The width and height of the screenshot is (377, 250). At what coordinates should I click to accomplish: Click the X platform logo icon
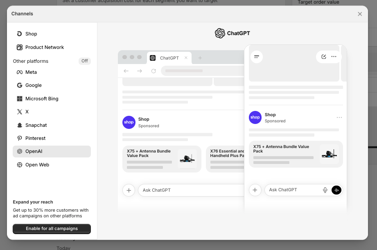tap(20, 112)
